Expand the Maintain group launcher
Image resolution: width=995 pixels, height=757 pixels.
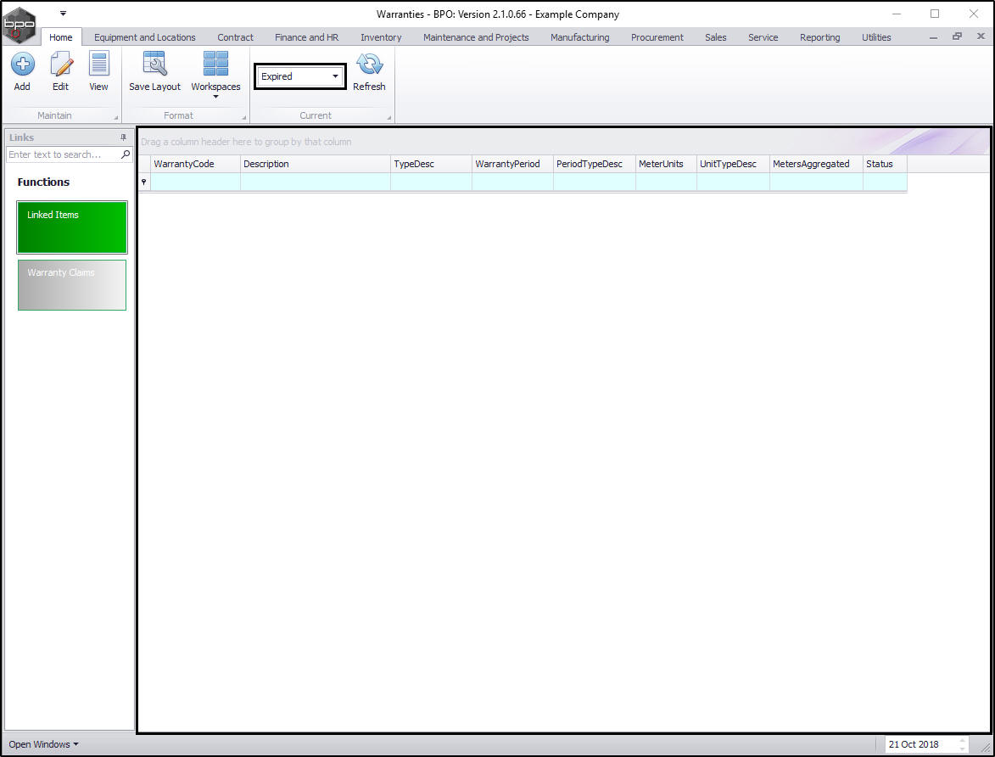pos(116,117)
